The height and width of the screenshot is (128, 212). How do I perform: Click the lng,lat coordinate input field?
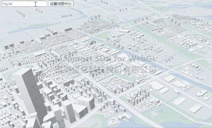coord(24,4)
